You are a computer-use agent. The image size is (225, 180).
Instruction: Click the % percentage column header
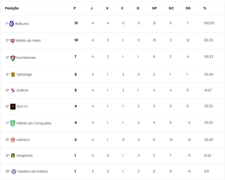[205, 8]
